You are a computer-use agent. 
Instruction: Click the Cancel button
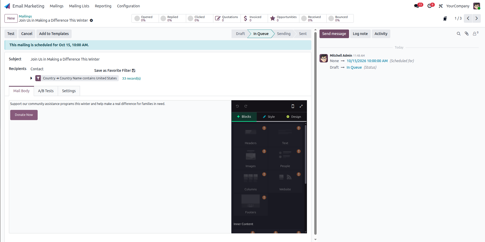(x=27, y=34)
